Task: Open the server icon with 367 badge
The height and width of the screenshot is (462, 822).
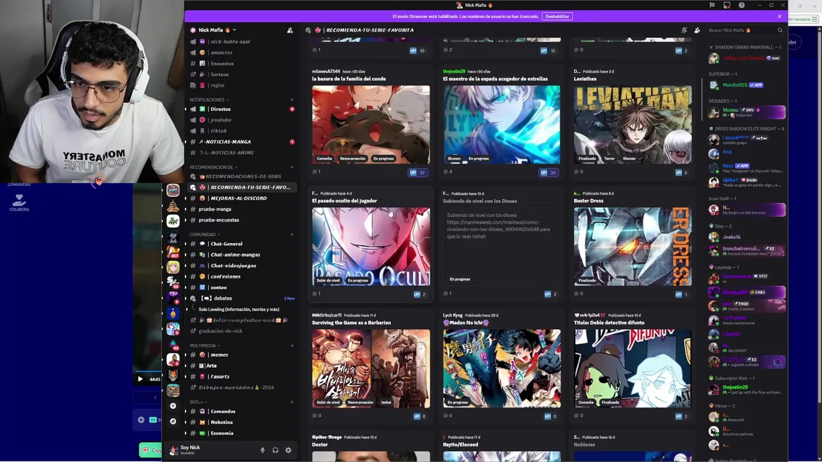Action: pos(173,252)
